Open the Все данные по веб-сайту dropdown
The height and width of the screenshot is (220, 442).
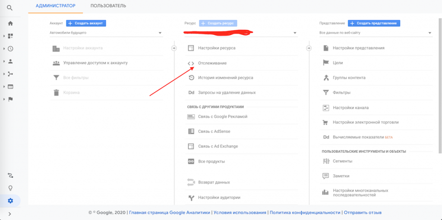(x=376, y=33)
